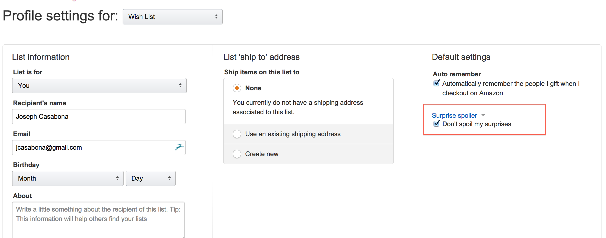Click the Wish List dropdown stepper arrows
The image size is (606, 238).
coord(216,17)
